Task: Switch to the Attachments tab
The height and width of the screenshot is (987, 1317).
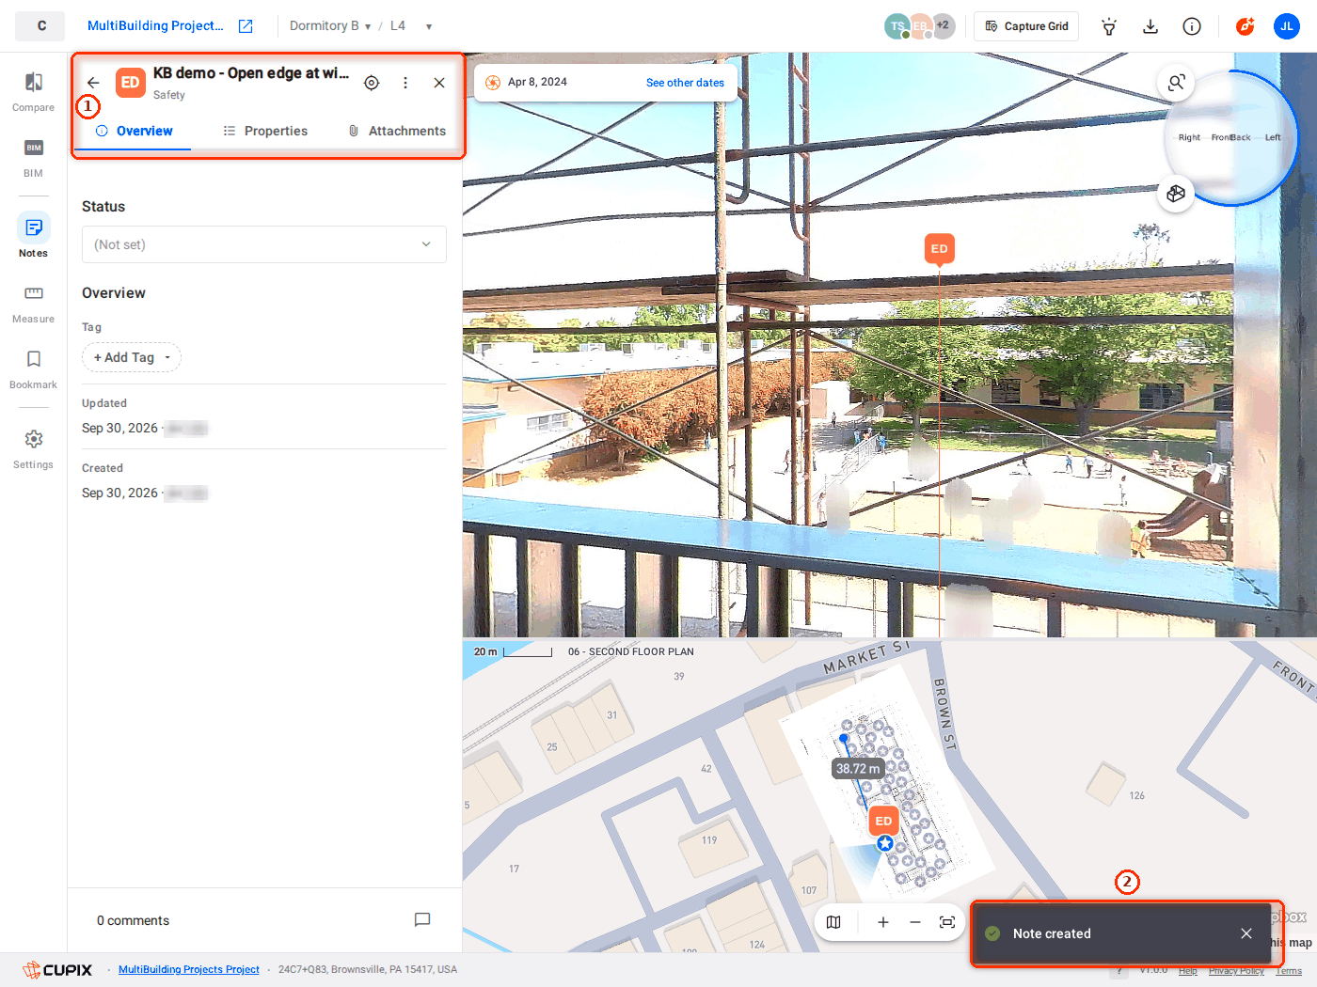Action: click(397, 131)
